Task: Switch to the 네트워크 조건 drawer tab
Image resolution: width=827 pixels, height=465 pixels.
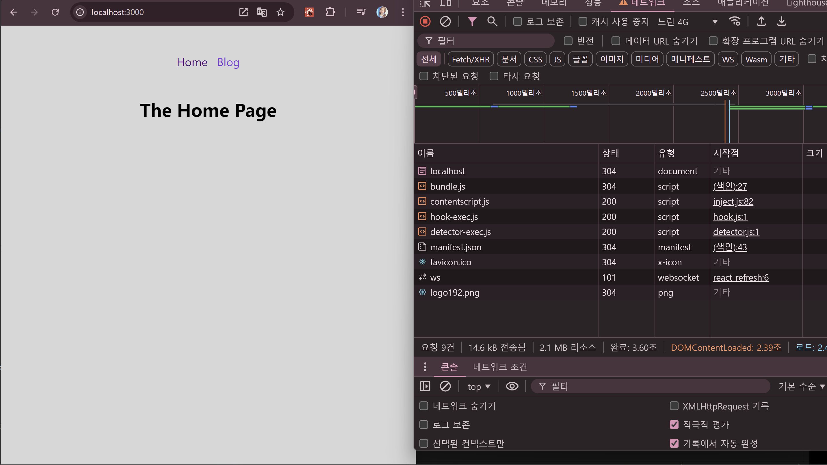Action: (500, 367)
